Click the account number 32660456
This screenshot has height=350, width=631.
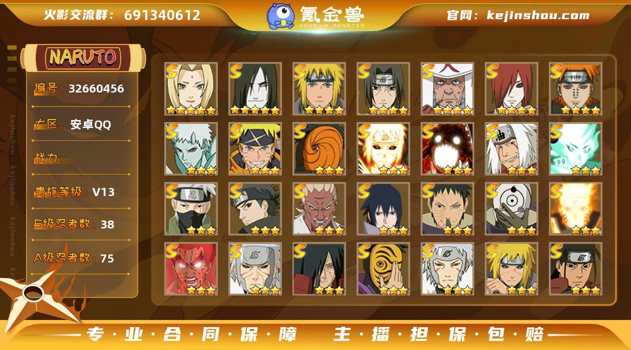tap(96, 88)
